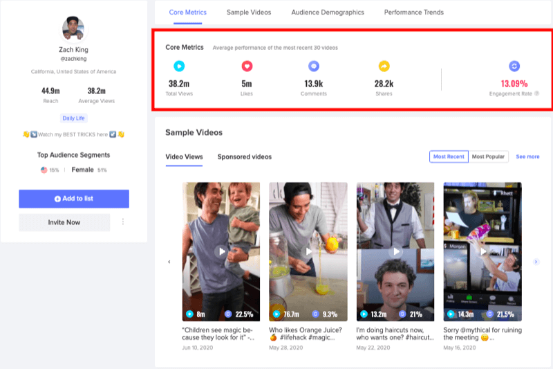
Task: Click the 13.9k Comments value
Action: coord(314,84)
